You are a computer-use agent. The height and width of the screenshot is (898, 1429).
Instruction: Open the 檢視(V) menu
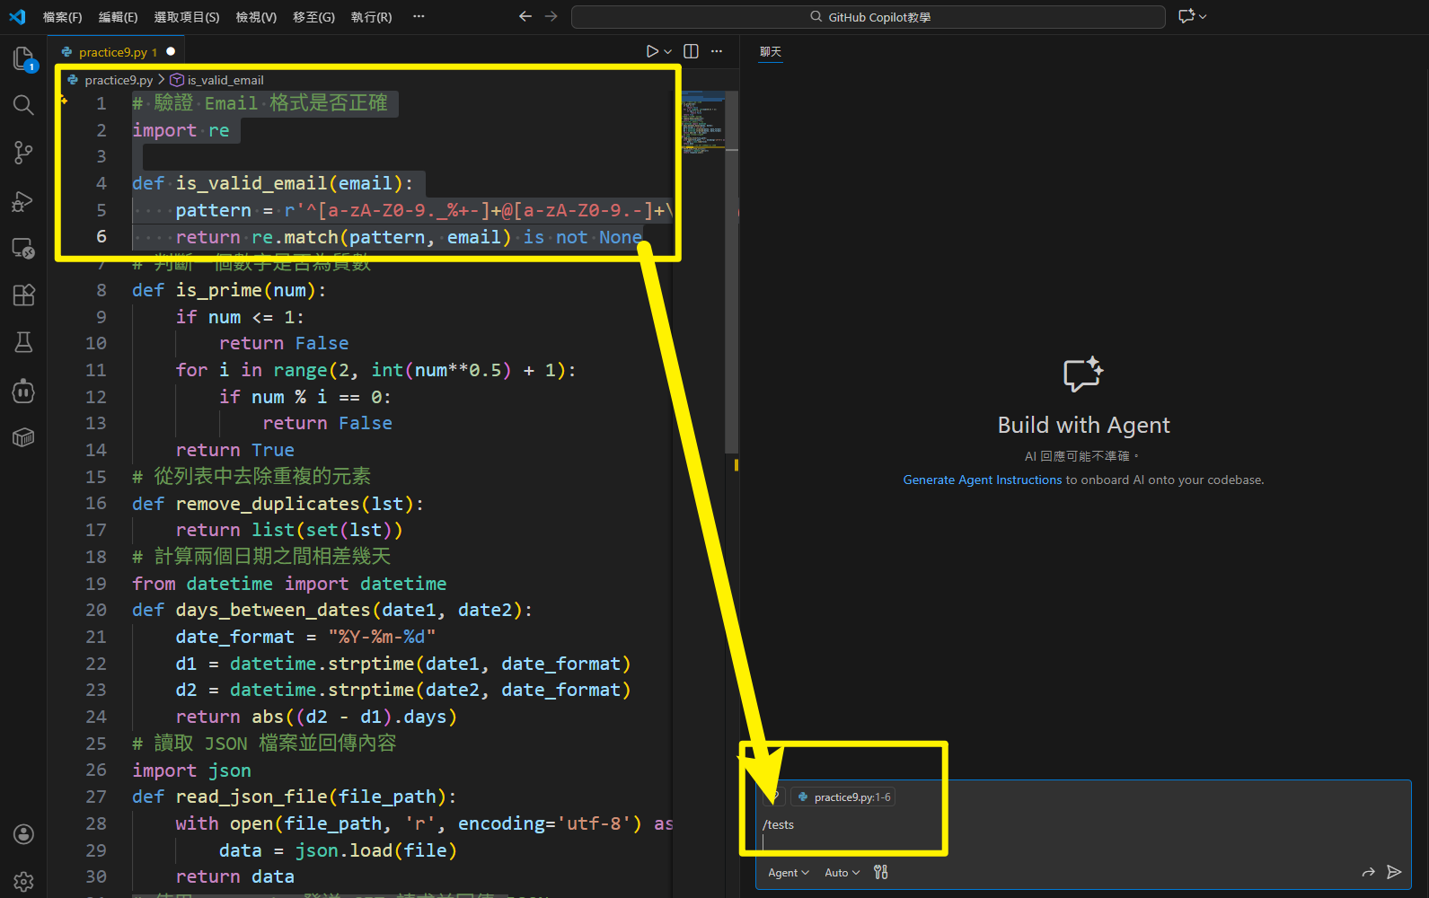256,17
